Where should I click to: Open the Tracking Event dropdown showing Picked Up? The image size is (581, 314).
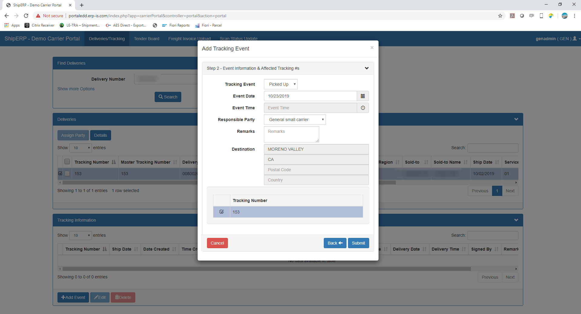pyautogui.click(x=280, y=84)
